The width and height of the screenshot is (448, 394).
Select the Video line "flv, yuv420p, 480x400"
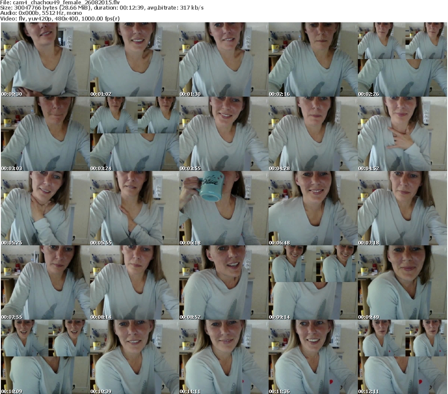coord(60,18)
